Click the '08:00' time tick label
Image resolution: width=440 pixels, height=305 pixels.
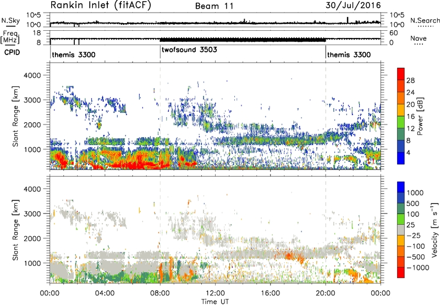coord(160,293)
